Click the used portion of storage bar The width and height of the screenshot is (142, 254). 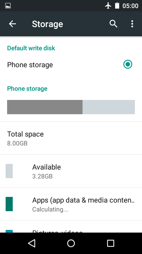(x=45, y=107)
